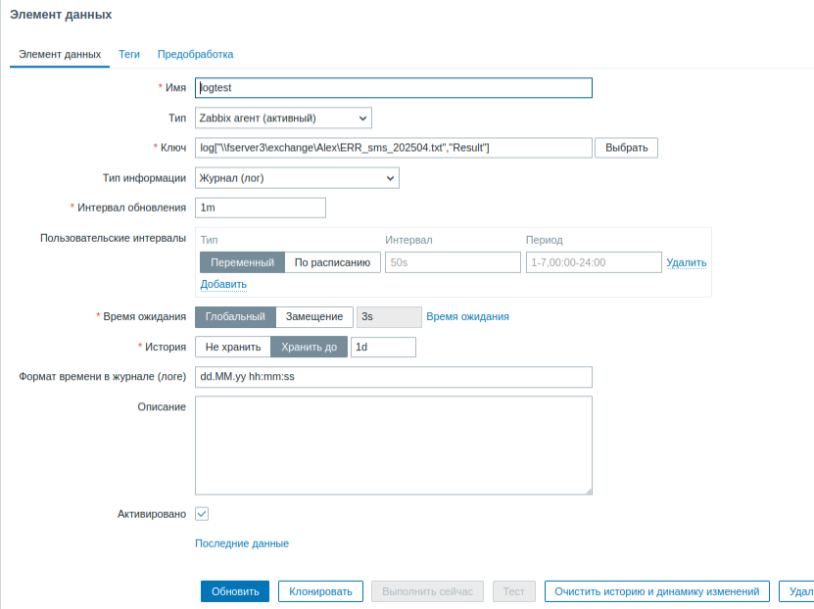Click the Обновить button

[x=235, y=591]
